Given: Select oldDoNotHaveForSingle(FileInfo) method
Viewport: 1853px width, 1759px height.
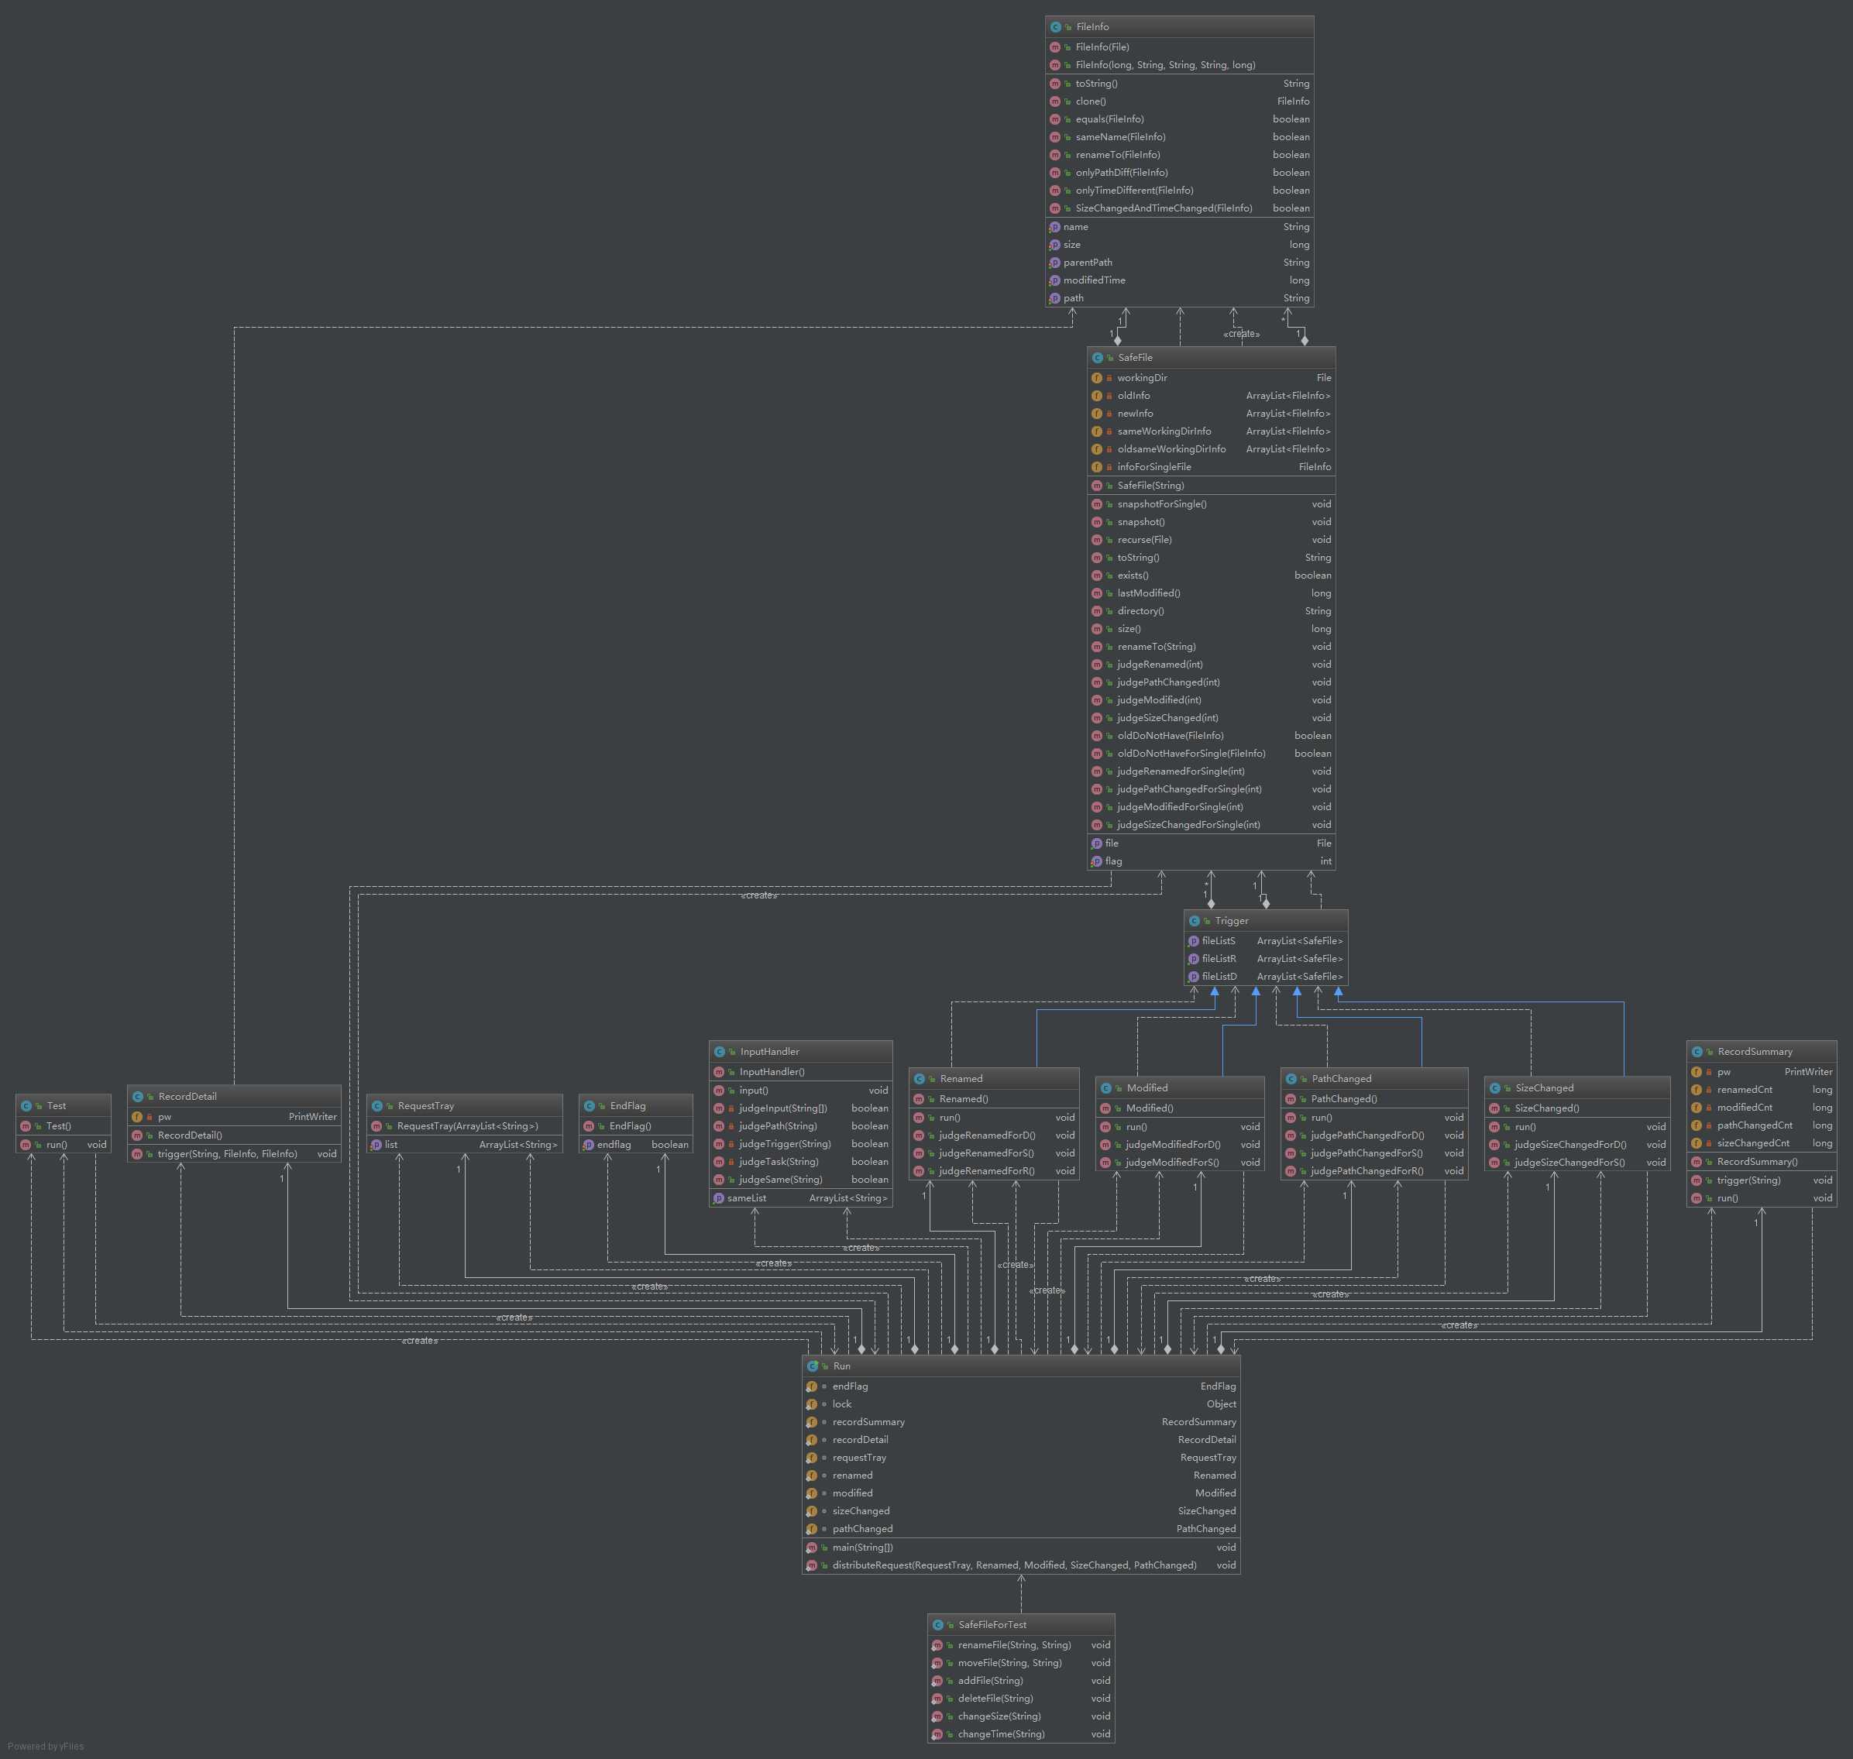Looking at the screenshot, I should (x=1212, y=754).
